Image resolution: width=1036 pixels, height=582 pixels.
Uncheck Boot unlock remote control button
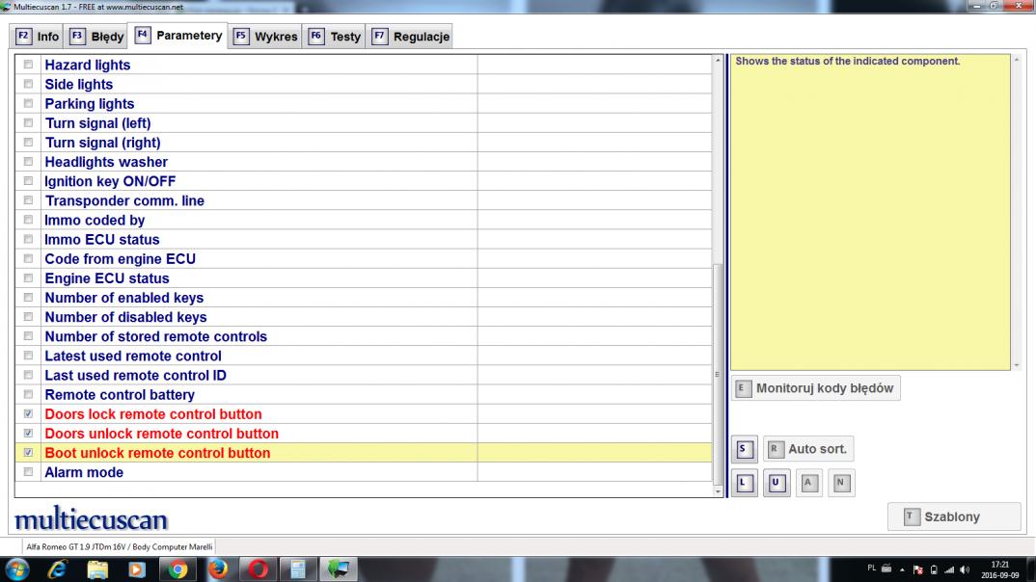[28, 453]
